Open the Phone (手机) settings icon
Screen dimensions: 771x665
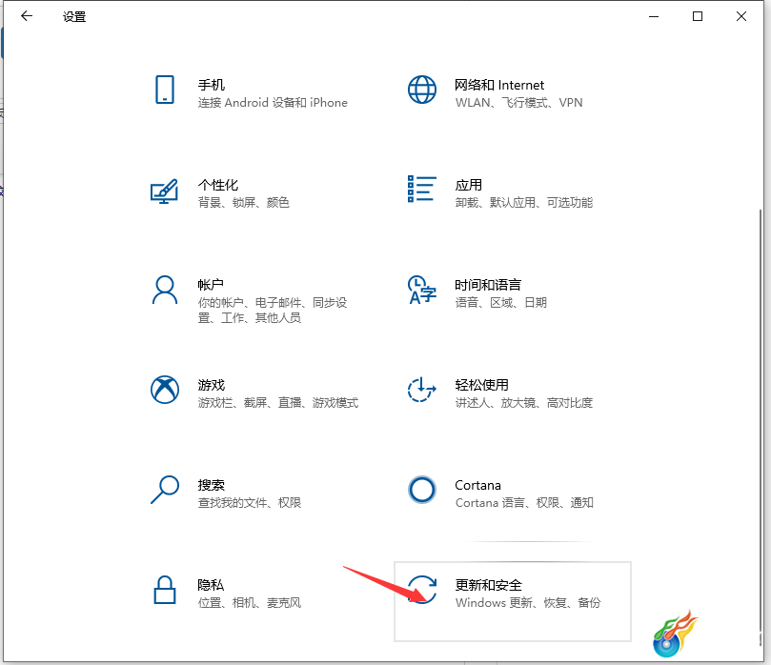click(165, 90)
